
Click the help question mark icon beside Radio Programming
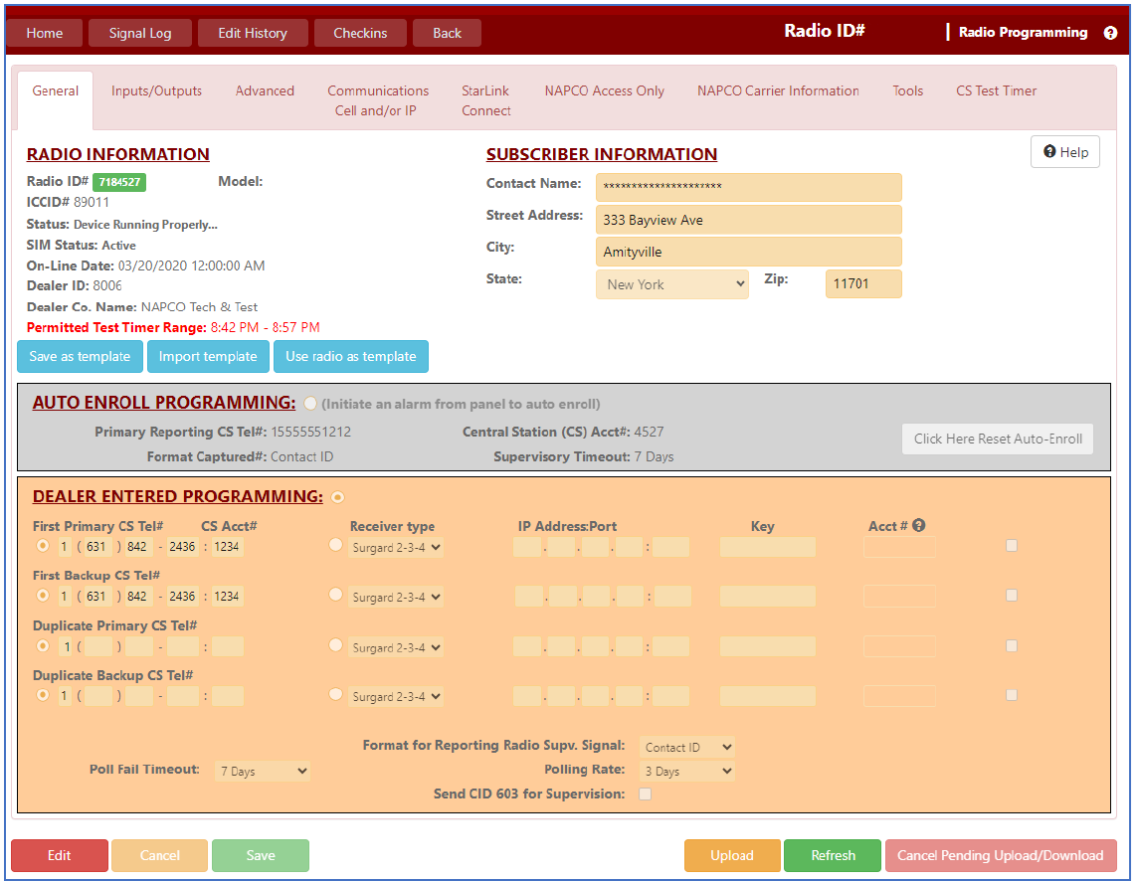coord(1110,33)
